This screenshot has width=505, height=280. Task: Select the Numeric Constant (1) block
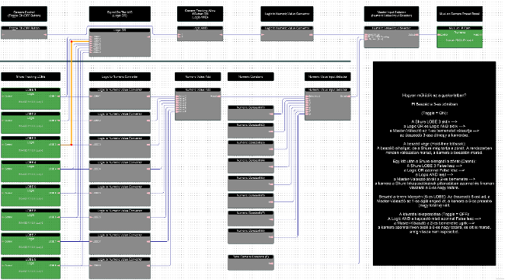251,113
